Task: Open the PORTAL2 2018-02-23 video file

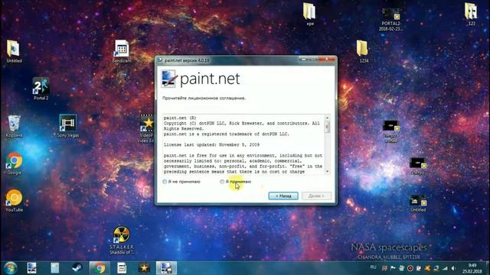Action: (390, 19)
